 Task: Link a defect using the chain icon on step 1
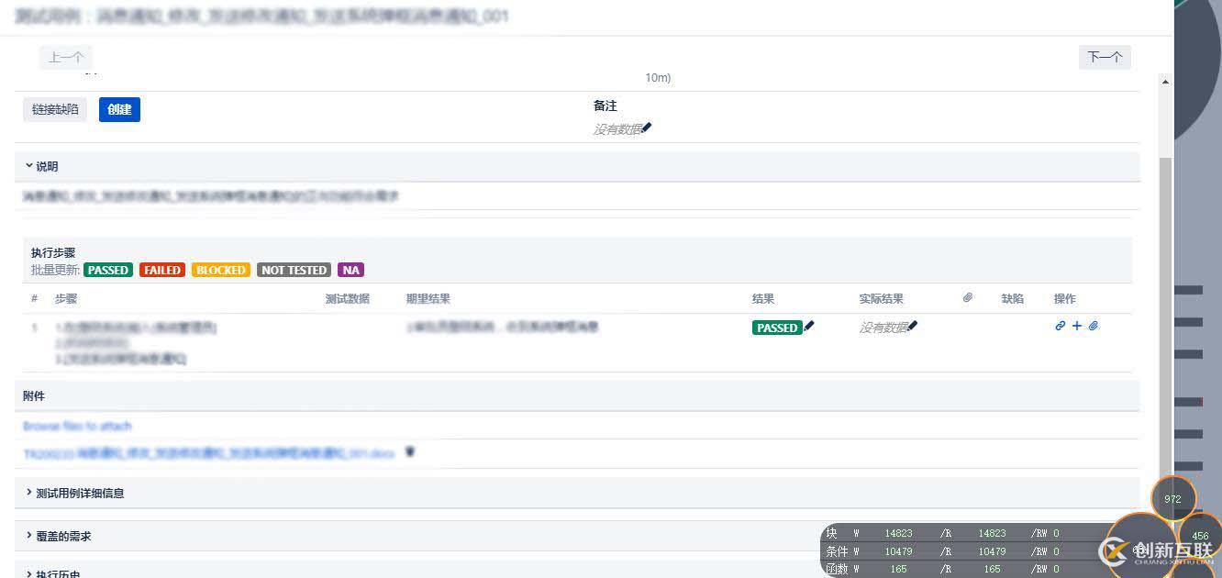pyautogui.click(x=1060, y=326)
